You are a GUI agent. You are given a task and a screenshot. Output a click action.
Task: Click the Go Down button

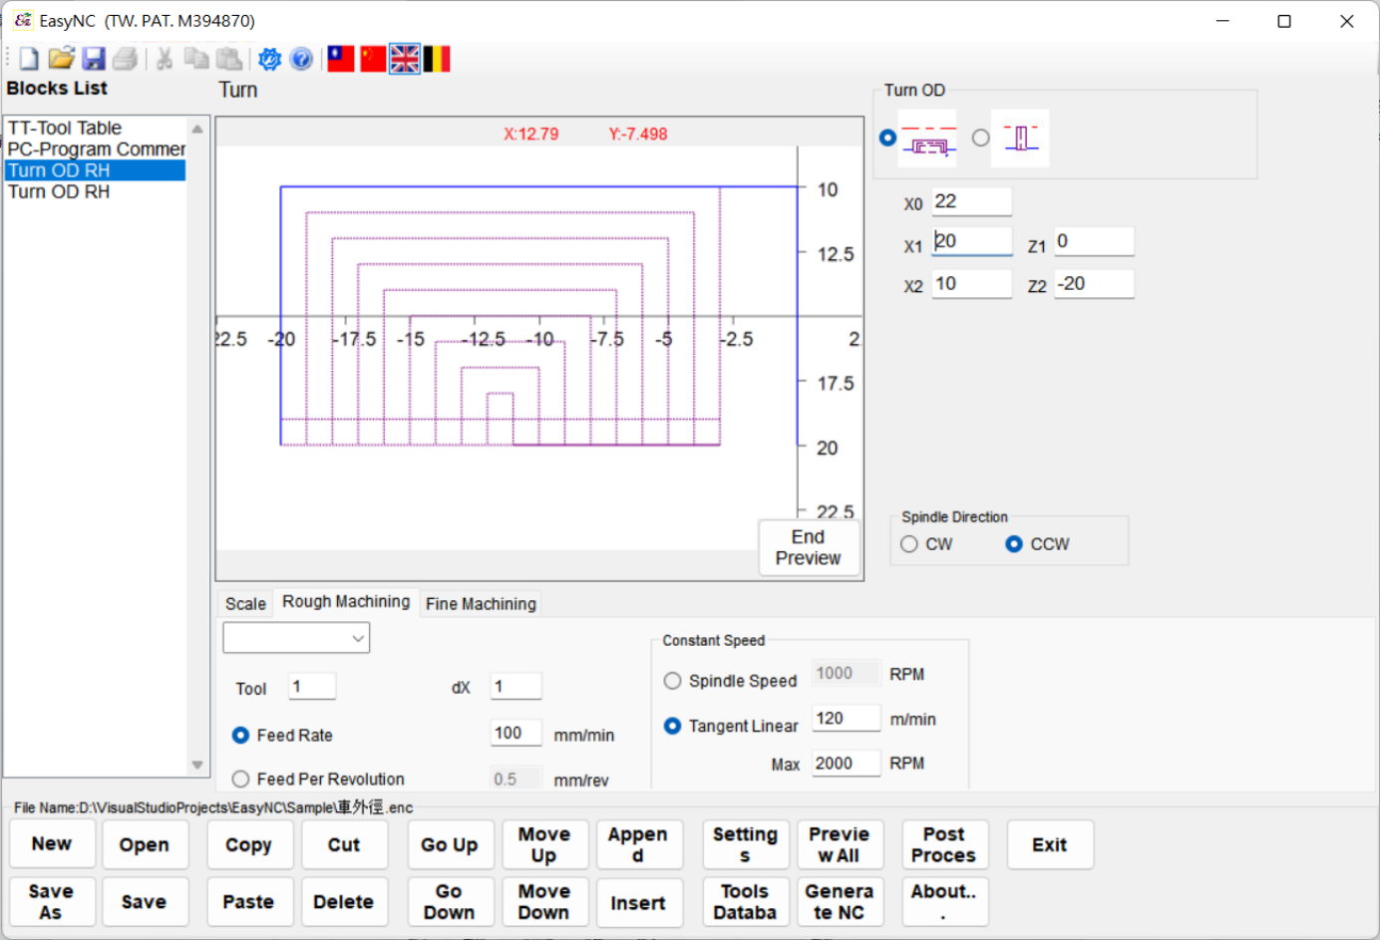pyautogui.click(x=449, y=902)
